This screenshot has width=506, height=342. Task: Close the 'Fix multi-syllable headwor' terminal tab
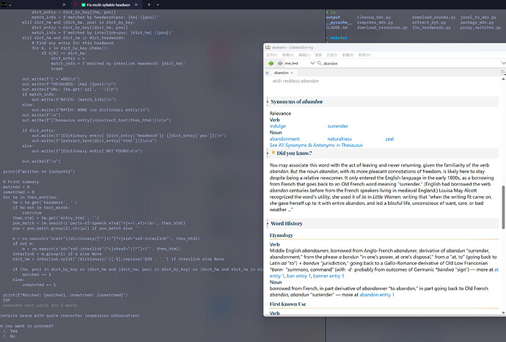click(136, 4)
